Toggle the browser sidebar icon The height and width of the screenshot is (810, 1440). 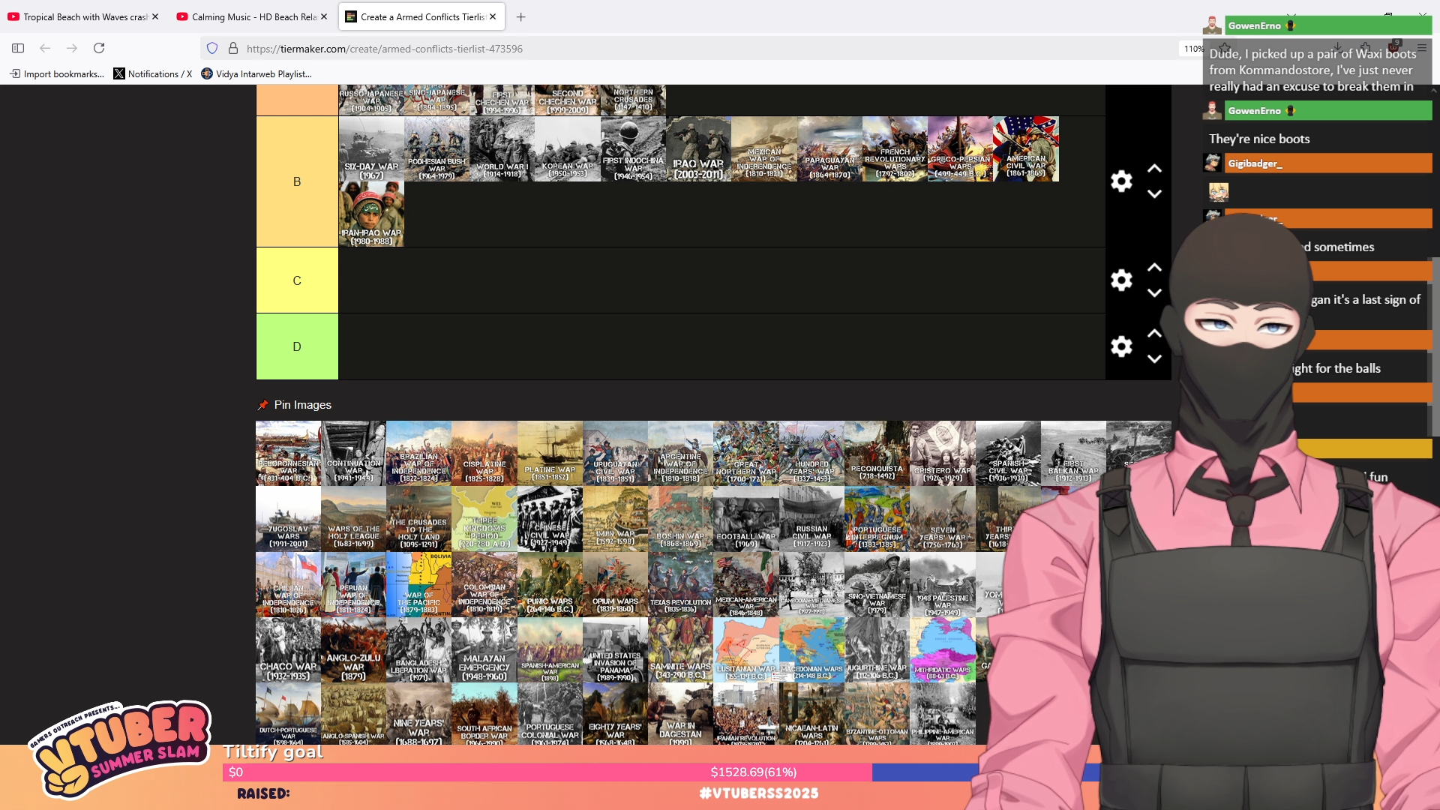pos(18,48)
